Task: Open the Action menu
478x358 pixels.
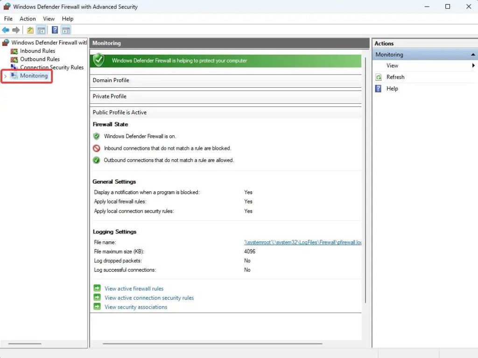Action: pyautogui.click(x=28, y=19)
